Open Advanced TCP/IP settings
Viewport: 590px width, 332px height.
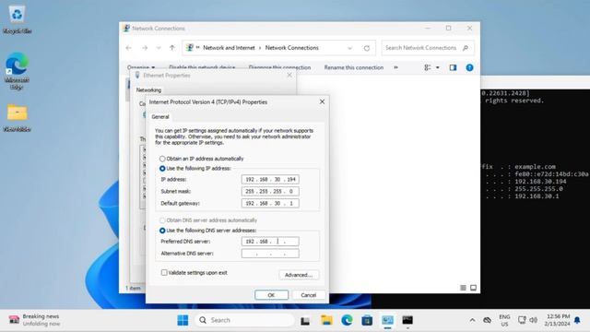coord(299,275)
